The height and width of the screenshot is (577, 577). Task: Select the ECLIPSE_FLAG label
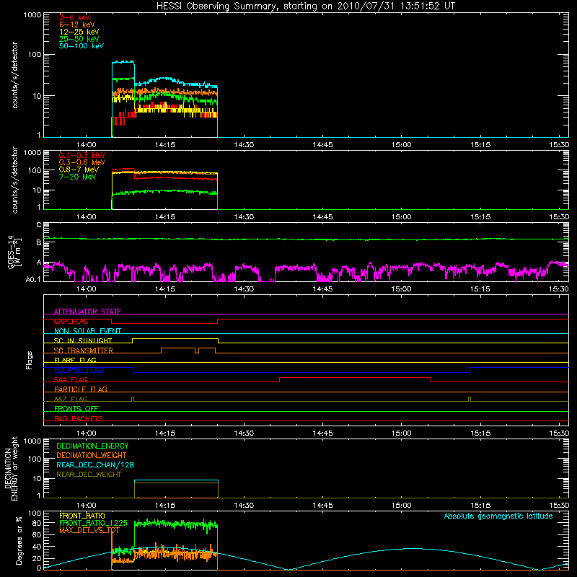coord(79,370)
